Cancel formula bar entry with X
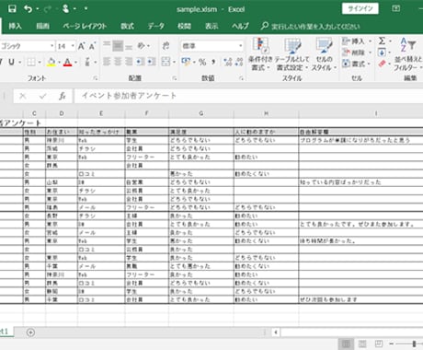Image resolution: width=423 pixels, height=350 pixels. (x=22, y=96)
